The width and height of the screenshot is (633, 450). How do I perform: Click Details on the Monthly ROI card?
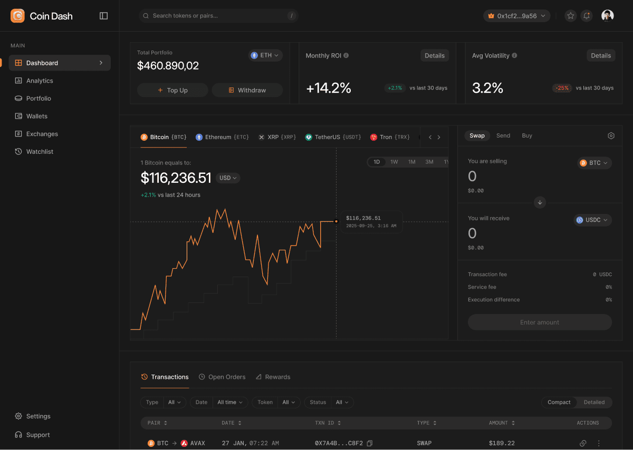click(x=434, y=55)
